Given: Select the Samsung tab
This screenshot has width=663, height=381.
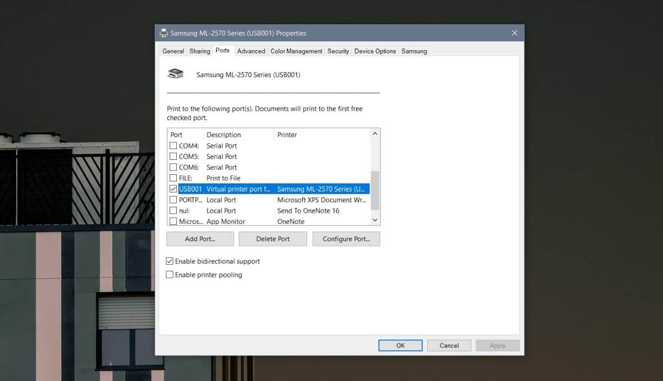Looking at the screenshot, I should (414, 51).
